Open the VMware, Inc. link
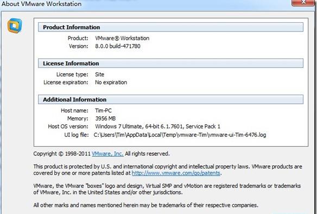Screen dimensions: 317x214 [107, 154]
